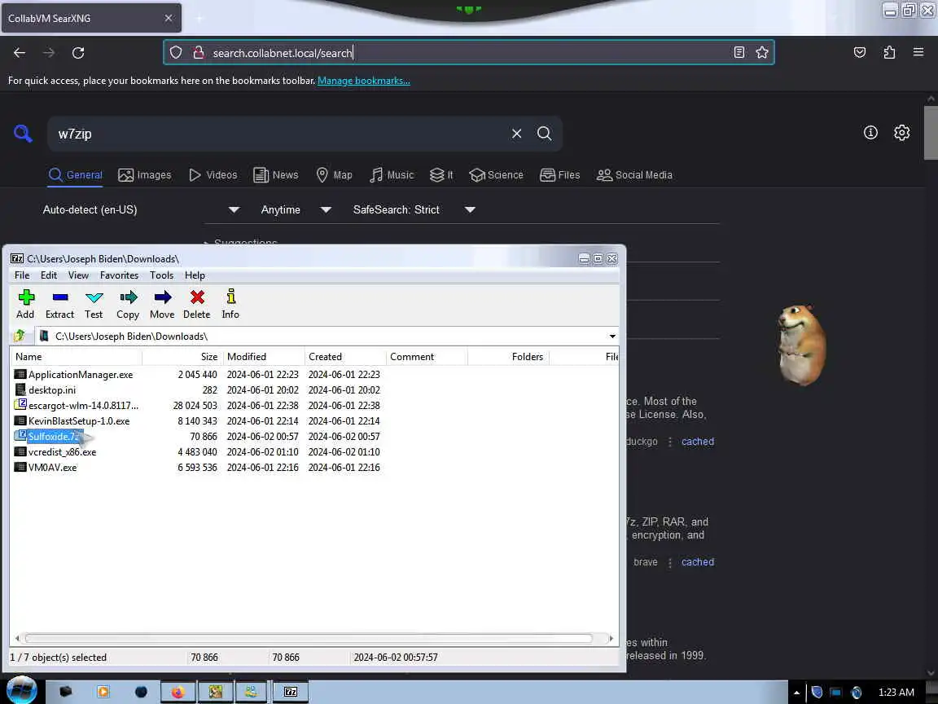Reload the current browser page

point(78,53)
